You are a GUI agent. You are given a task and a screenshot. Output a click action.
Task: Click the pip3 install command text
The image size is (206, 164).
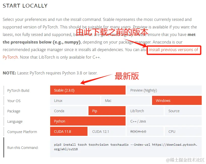click(x=126, y=147)
